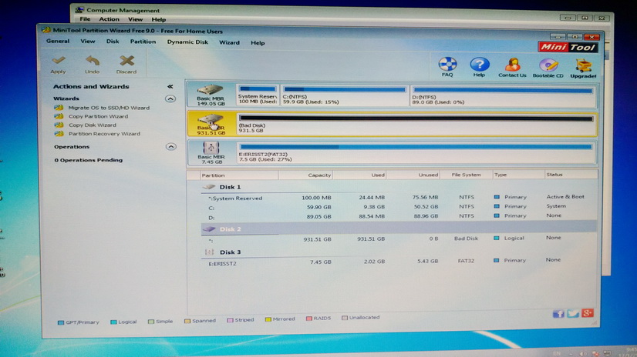
Task: Collapse the Wizards section
Action: pos(170,99)
